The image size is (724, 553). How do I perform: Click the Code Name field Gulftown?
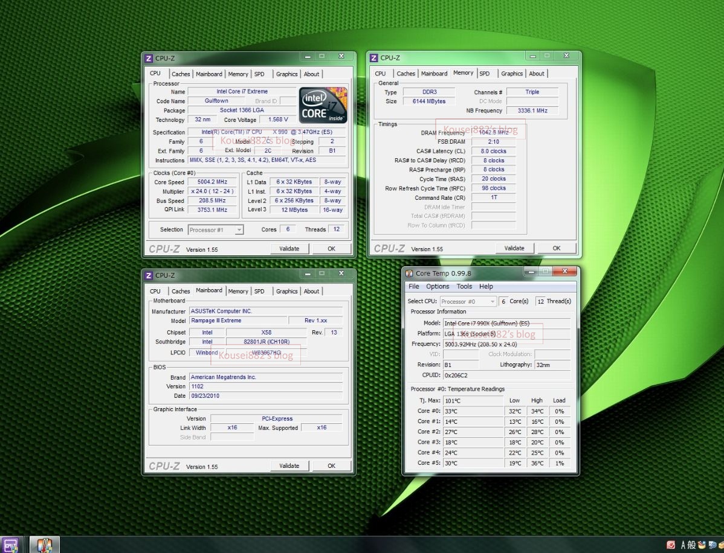tap(216, 101)
